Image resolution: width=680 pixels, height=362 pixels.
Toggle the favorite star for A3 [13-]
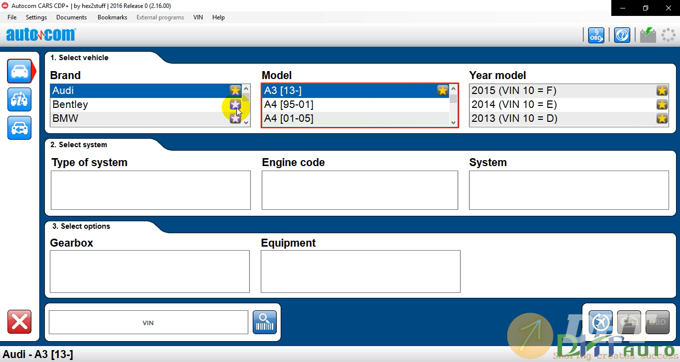click(443, 90)
